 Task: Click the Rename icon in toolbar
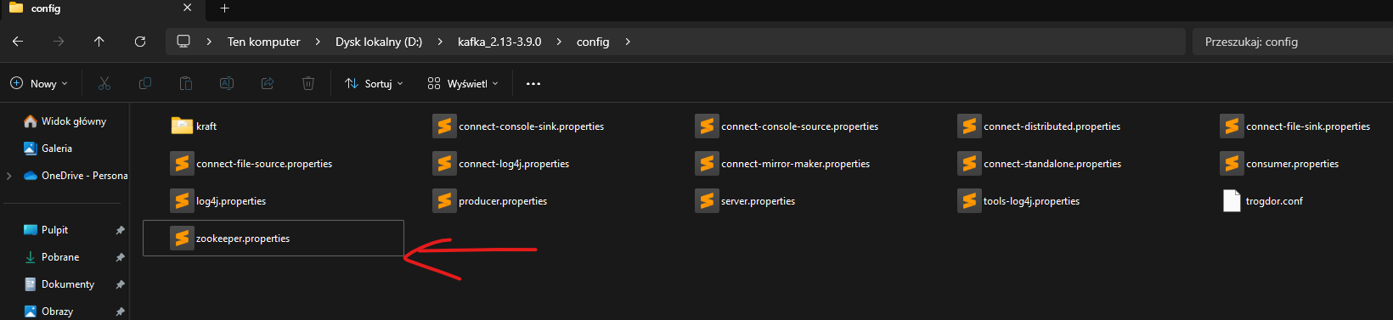point(227,83)
